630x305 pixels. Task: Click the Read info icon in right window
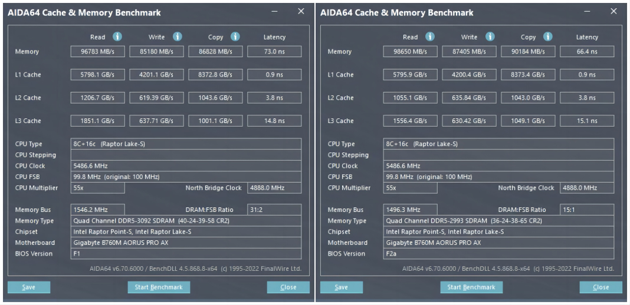point(430,37)
